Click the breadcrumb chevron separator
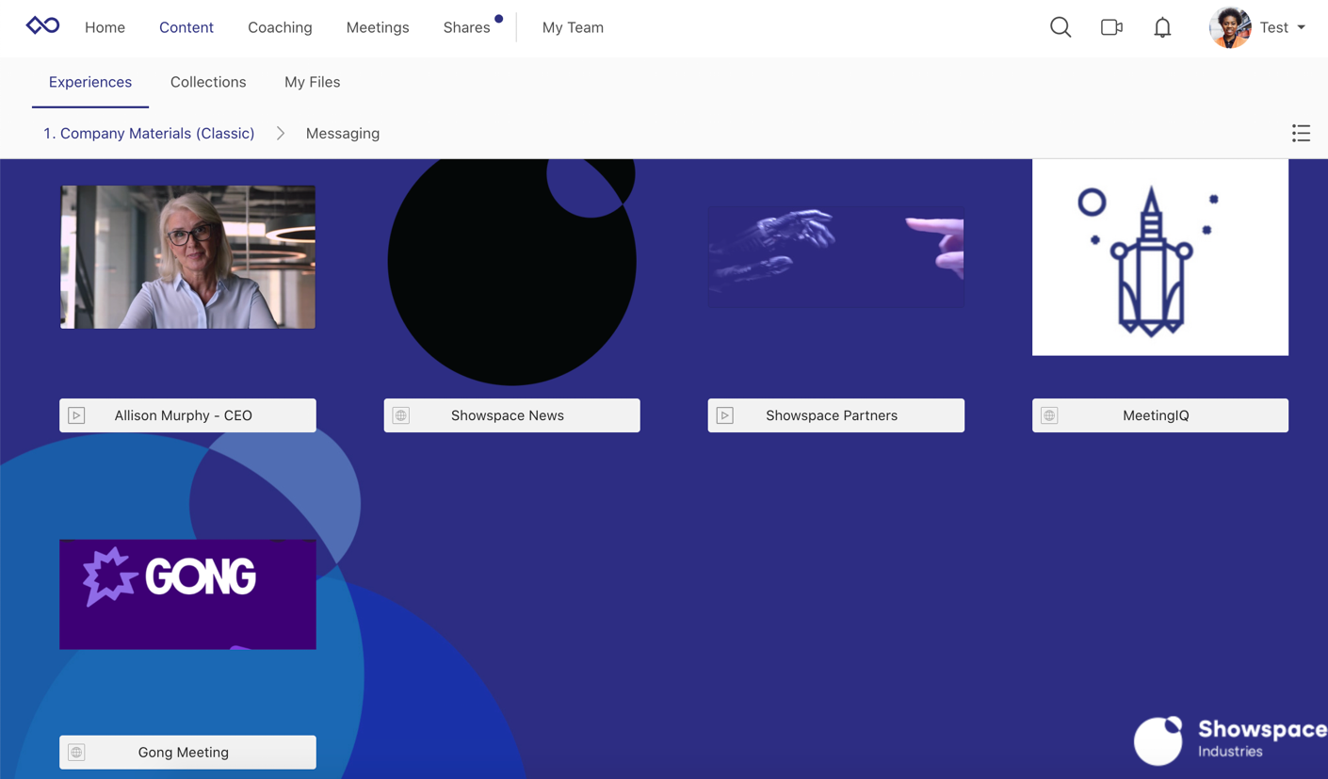 click(x=281, y=134)
